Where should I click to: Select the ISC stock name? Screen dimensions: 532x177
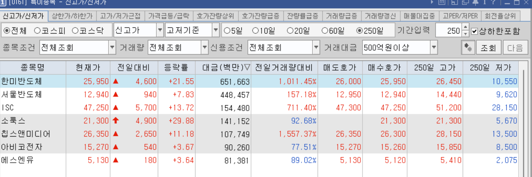8,108
